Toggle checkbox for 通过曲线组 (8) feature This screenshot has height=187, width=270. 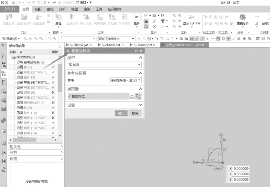pos(18,103)
